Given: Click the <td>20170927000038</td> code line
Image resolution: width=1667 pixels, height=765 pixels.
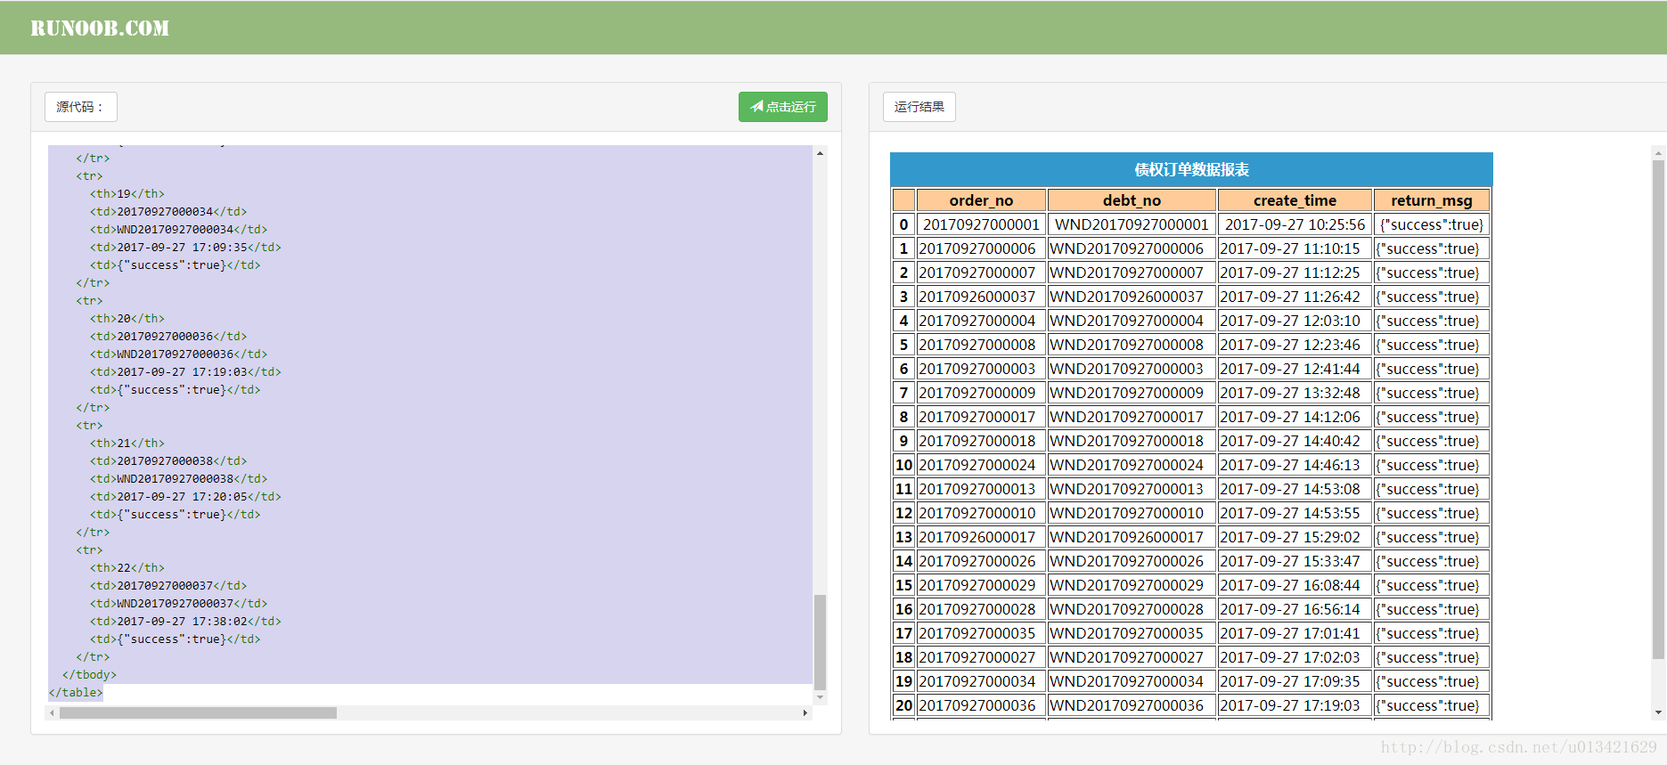Looking at the screenshot, I should coord(168,460).
